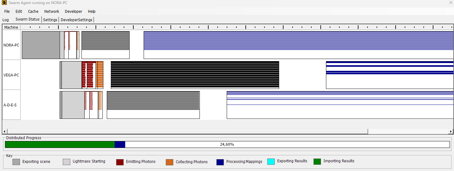
Task: Click NORA-PC's gray Exporting scene block
Action: 41,45
